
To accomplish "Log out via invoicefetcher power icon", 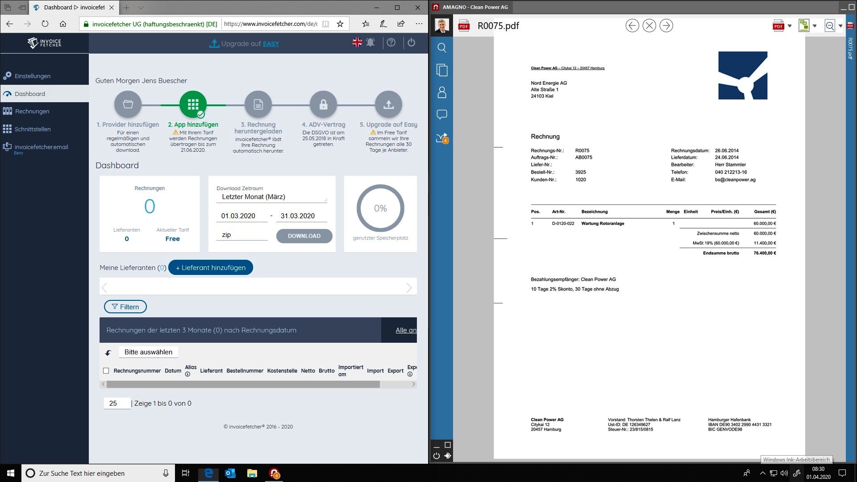I will point(412,42).
